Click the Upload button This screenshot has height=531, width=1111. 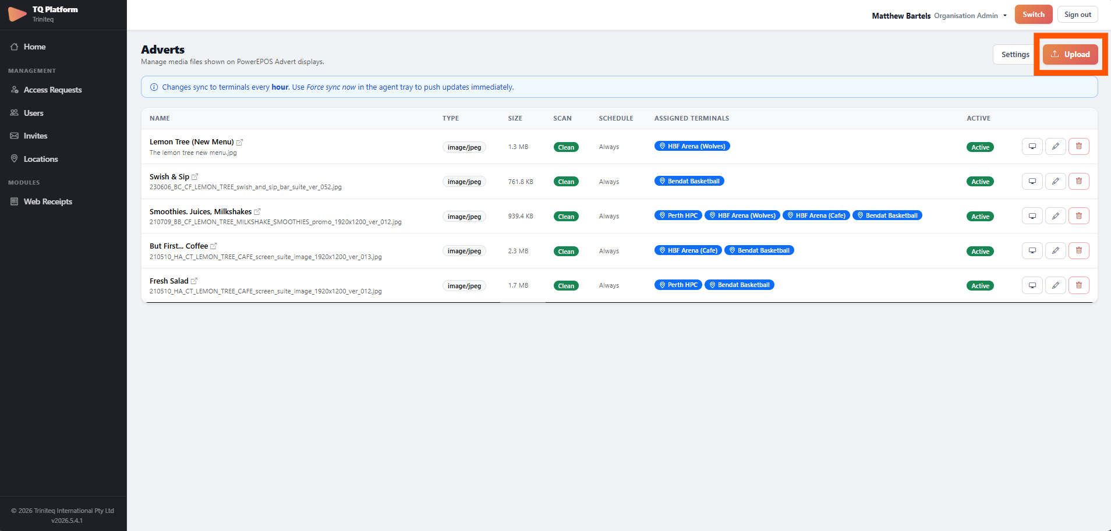pyautogui.click(x=1070, y=54)
